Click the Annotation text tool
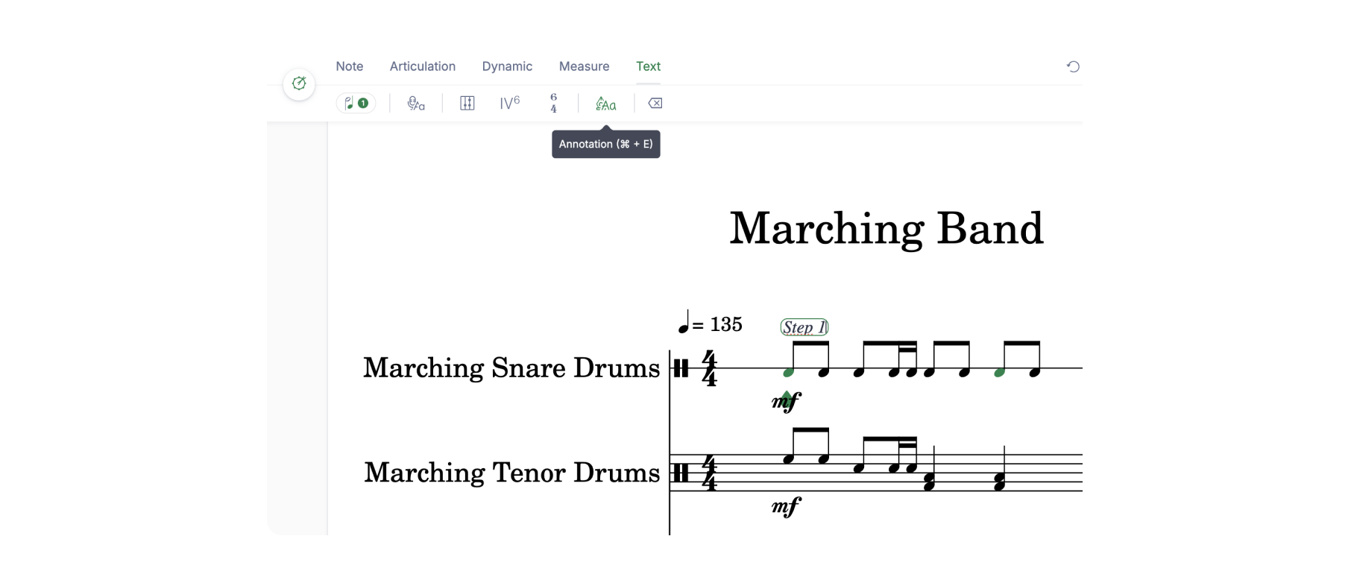The height and width of the screenshot is (586, 1351). click(605, 104)
